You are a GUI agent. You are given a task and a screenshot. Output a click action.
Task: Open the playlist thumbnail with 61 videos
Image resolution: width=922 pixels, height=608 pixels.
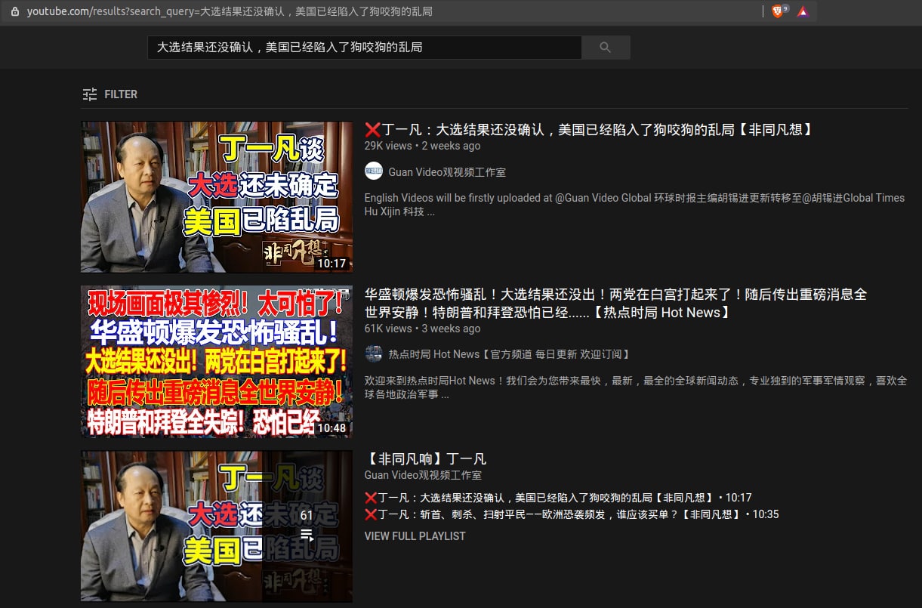[217, 526]
